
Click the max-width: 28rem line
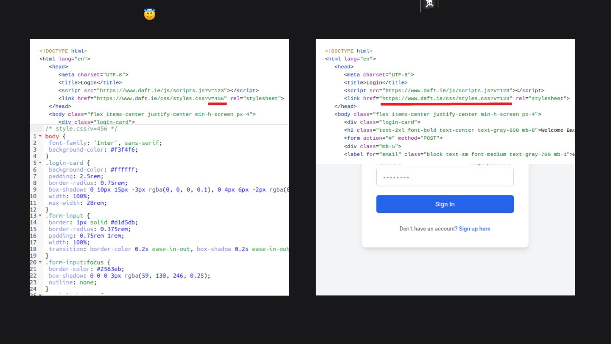78,203
